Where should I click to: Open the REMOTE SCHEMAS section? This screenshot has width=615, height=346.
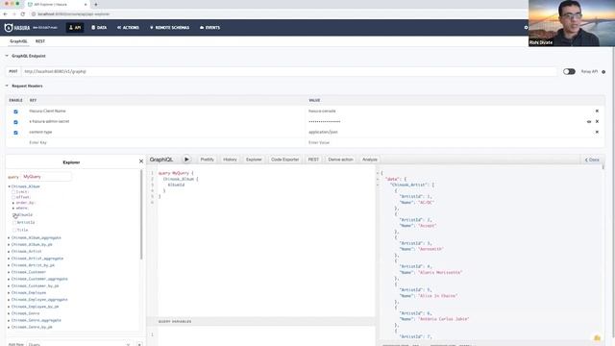(169, 28)
